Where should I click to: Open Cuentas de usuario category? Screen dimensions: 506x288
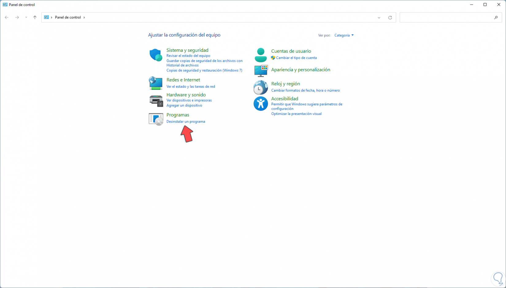coord(291,51)
